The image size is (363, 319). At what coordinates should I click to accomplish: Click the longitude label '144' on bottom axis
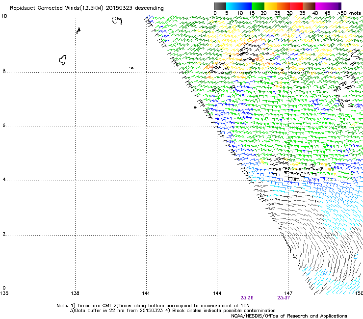[217, 293]
